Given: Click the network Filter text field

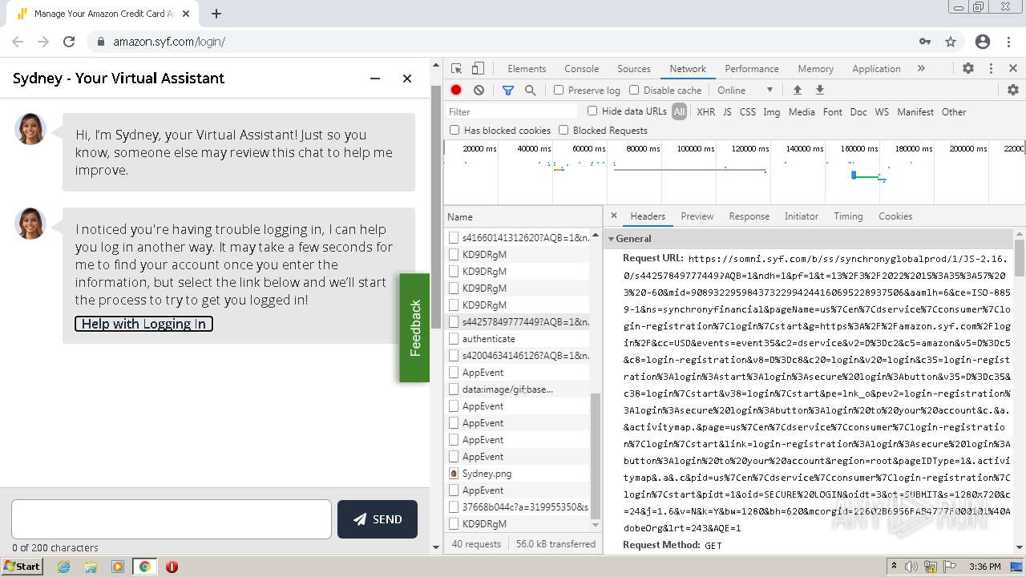Looking at the screenshot, I should tap(513, 111).
